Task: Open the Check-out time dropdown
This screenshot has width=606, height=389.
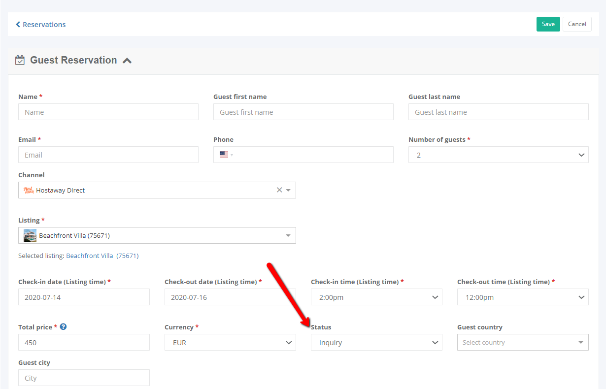Action: point(522,297)
